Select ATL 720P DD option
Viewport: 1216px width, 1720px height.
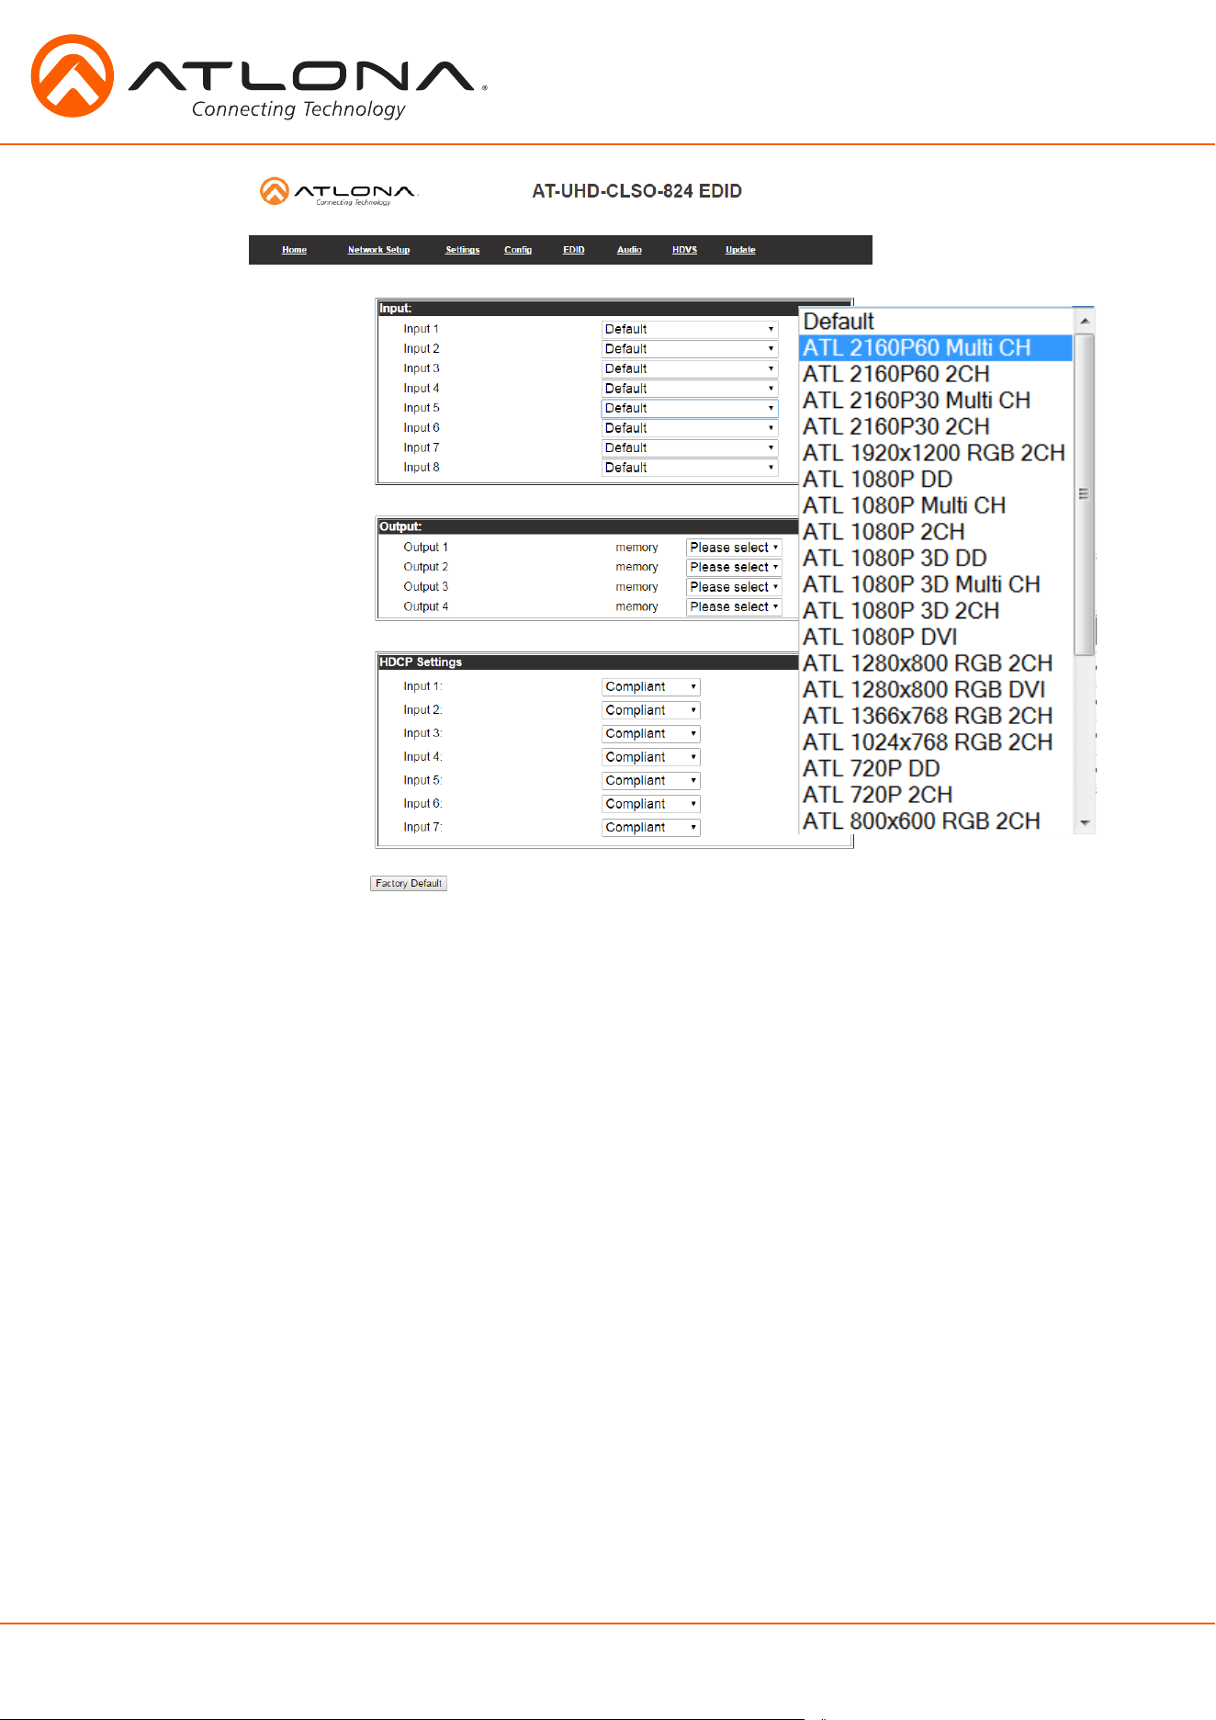pyautogui.click(x=936, y=769)
